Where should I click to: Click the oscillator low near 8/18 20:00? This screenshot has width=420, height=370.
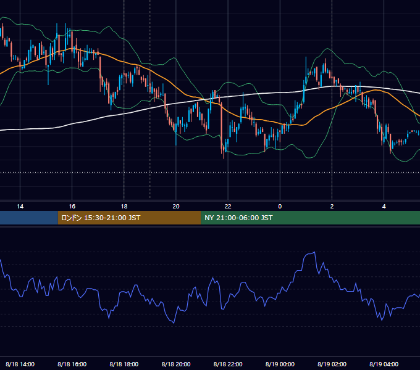174,323
